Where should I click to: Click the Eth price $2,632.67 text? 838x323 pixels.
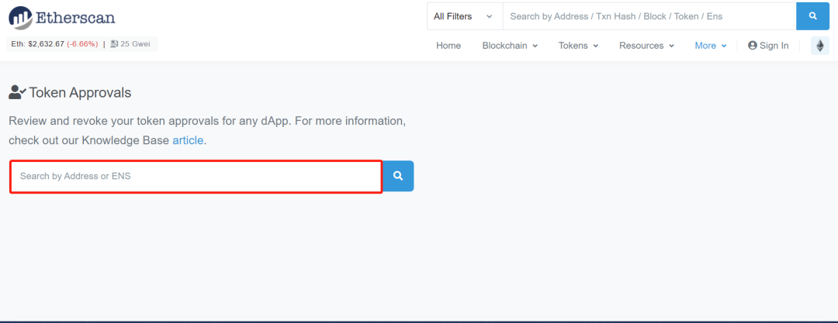(x=37, y=44)
